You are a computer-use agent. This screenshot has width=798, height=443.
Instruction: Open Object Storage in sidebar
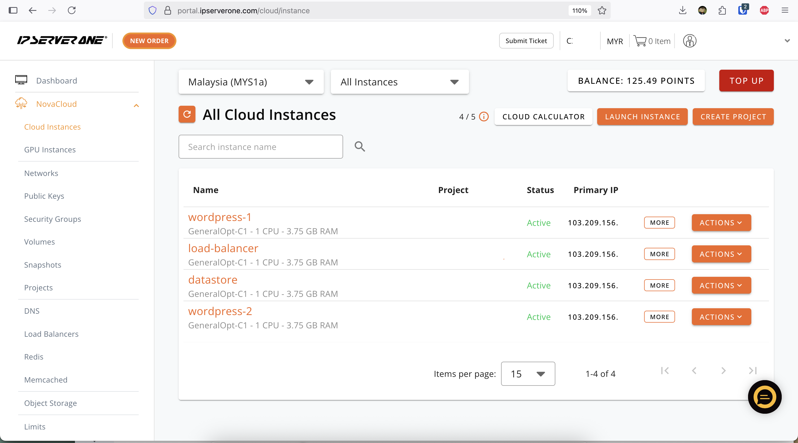[50, 403]
